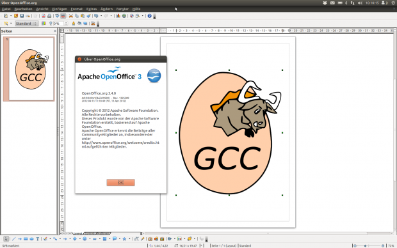Save the document with the floppy icon
The image size is (397, 248).
[x=22, y=16]
